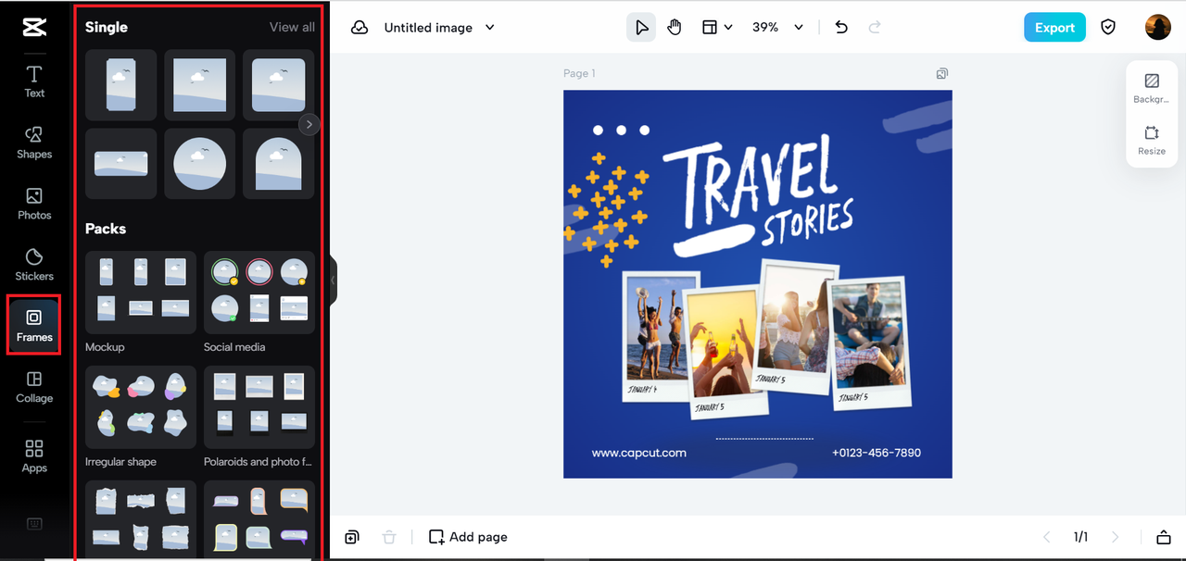Click the Resize tool
1186x561 pixels.
coord(1152,141)
